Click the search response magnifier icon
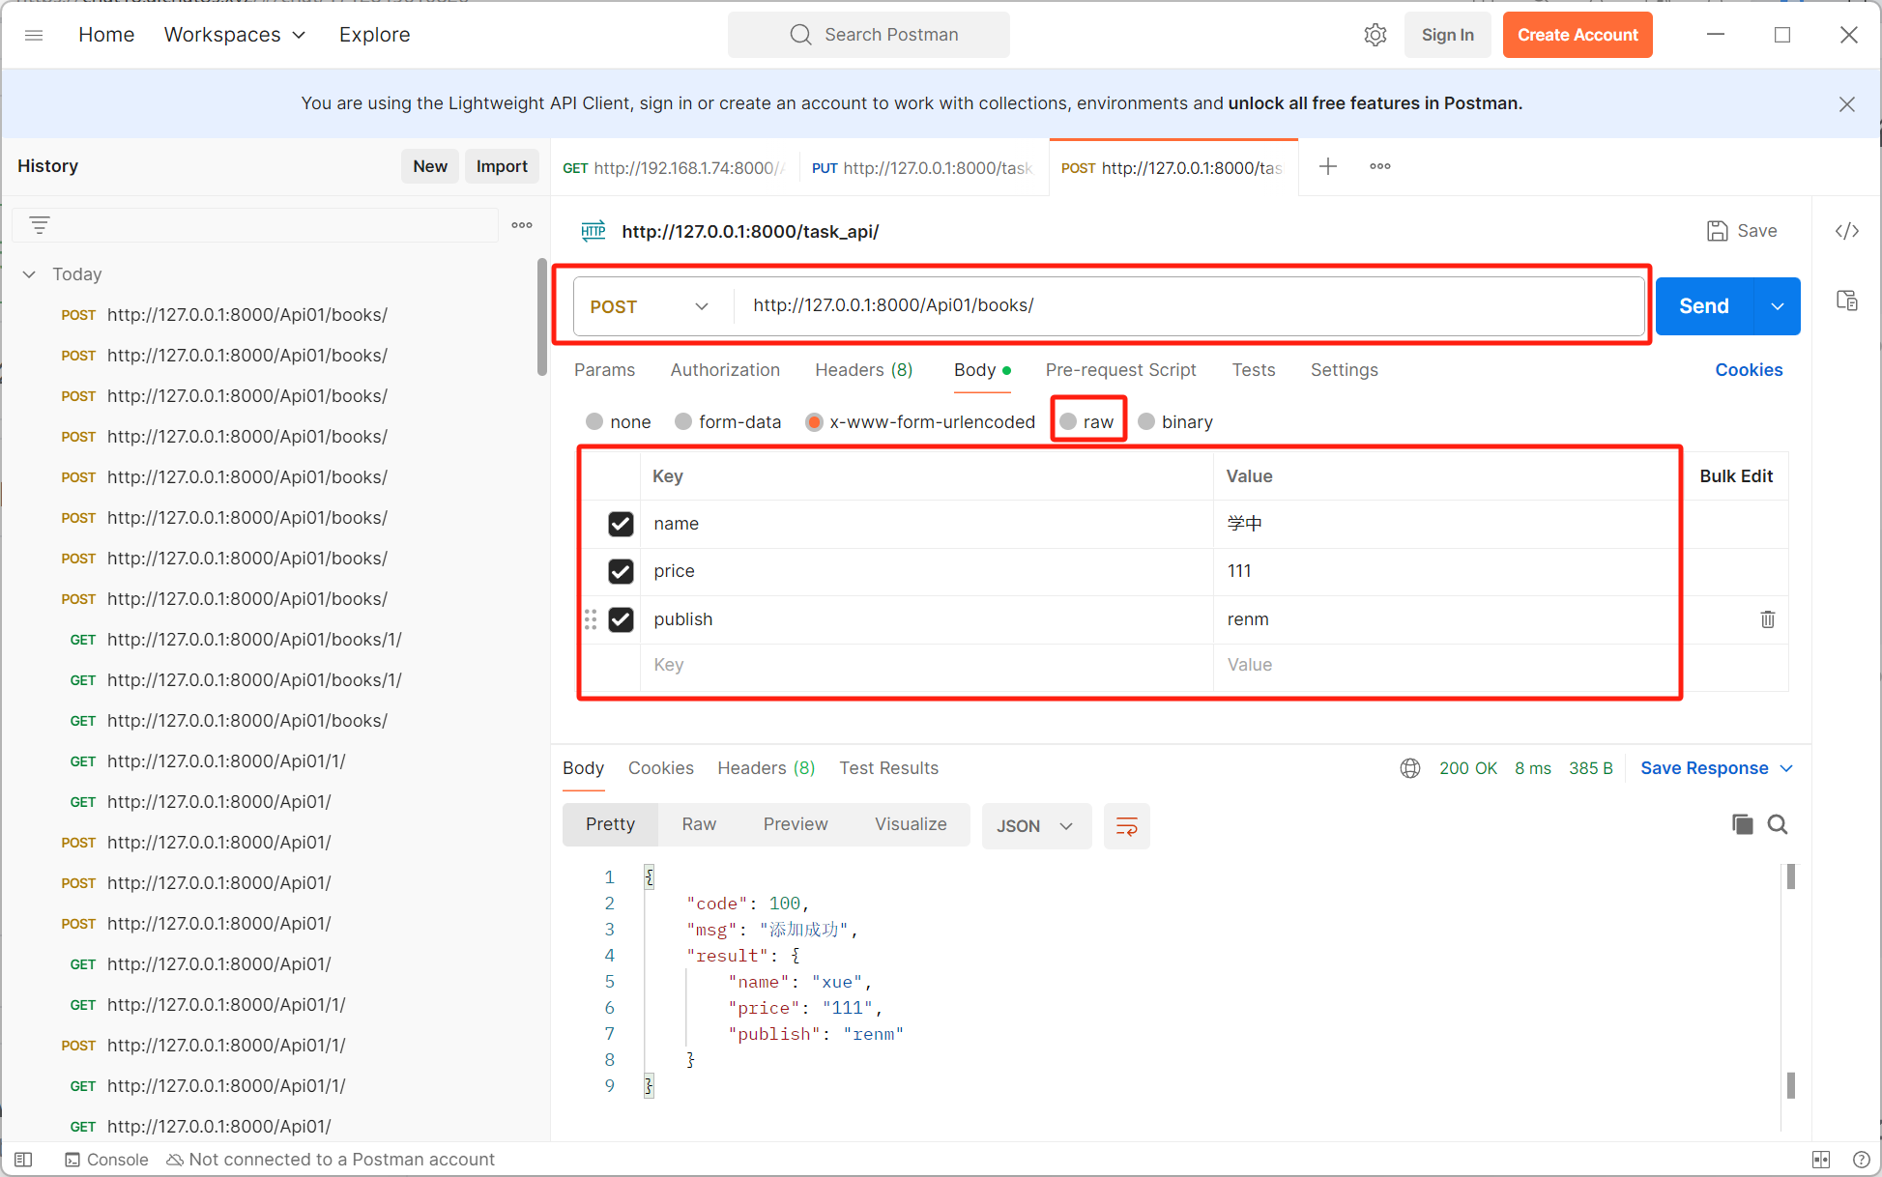This screenshot has width=1882, height=1177. 1778,824
